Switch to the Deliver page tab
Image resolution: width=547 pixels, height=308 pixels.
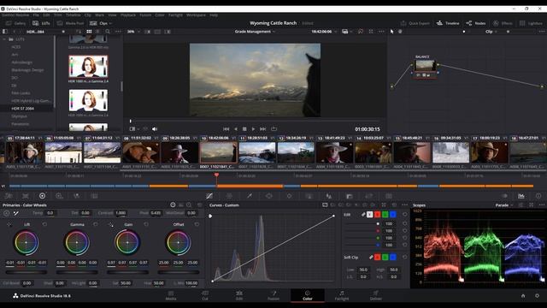376,295
